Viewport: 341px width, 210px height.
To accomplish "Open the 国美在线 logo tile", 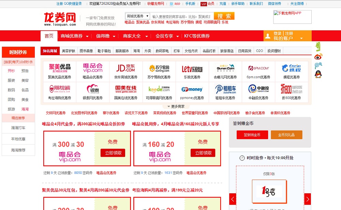I will click(x=126, y=89).
